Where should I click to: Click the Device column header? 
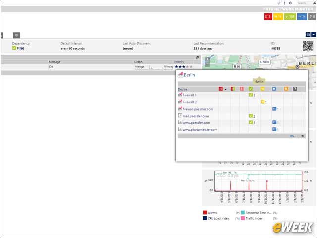[183, 89]
